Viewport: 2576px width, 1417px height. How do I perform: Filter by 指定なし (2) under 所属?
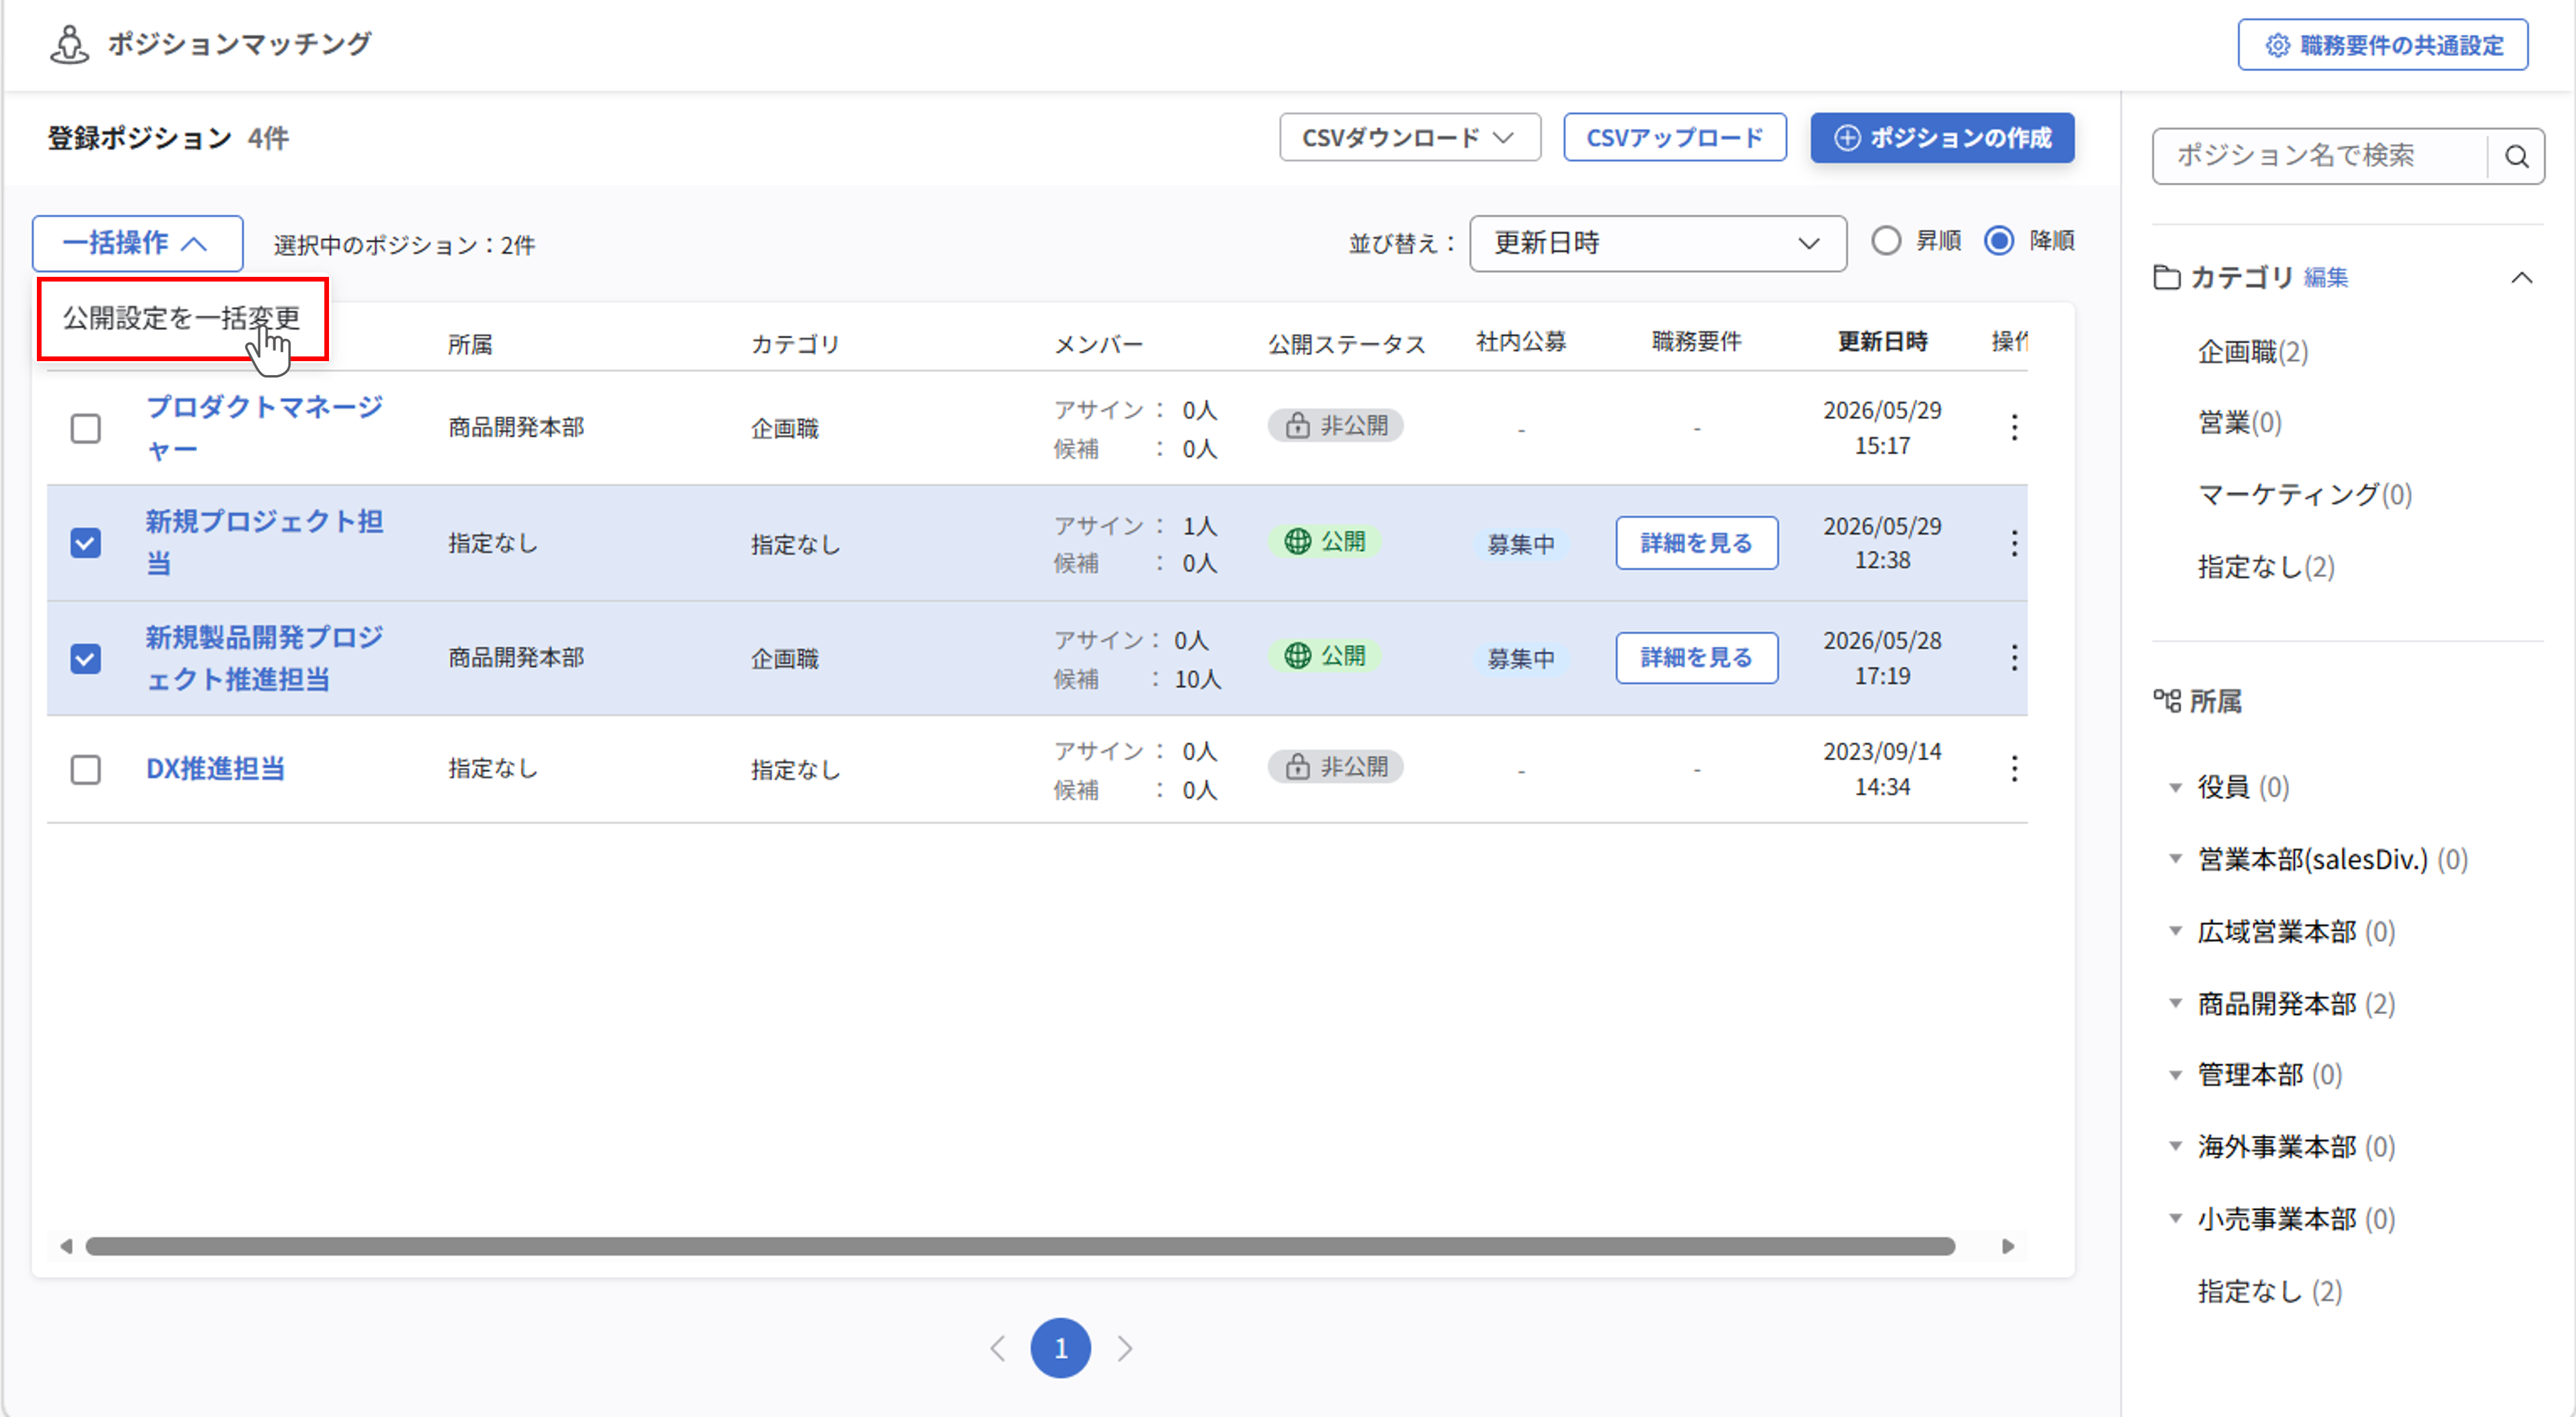2270,1291
